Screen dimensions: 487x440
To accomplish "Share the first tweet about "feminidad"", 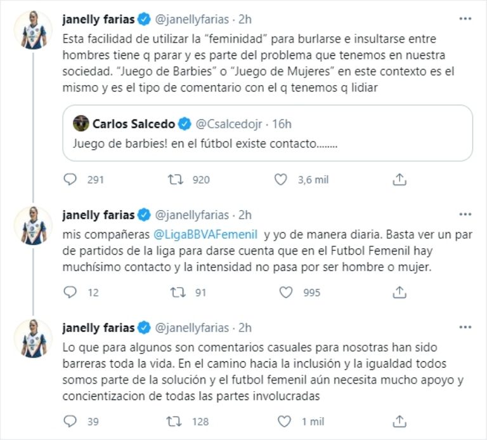I will [x=399, y=180].
